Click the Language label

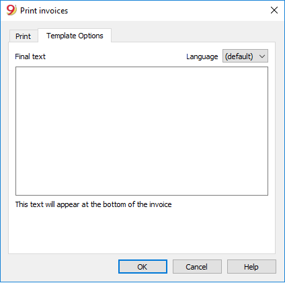[202, 56]
